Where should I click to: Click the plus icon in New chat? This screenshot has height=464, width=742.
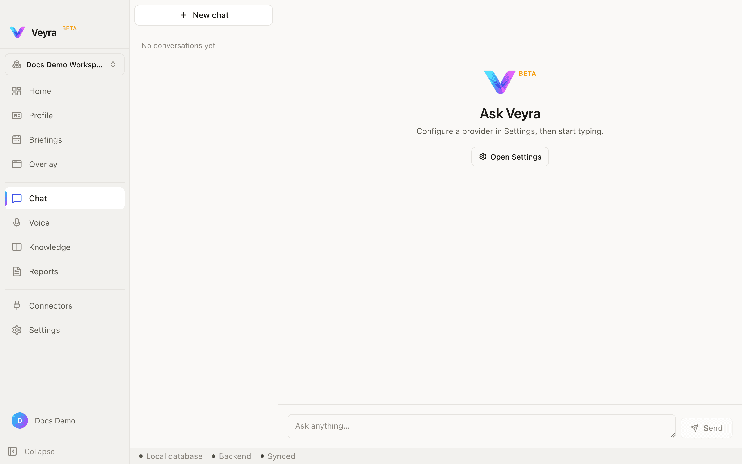click(183, 15)
